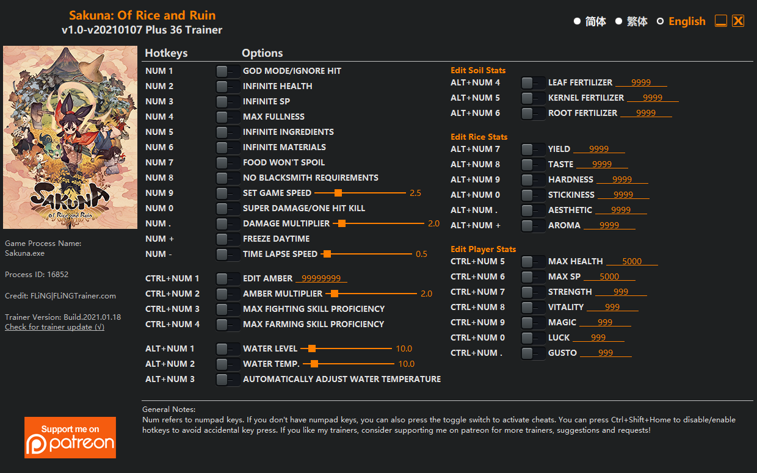Click the Edit Amber value field
The image size is (757, 473).
[321, 278]
